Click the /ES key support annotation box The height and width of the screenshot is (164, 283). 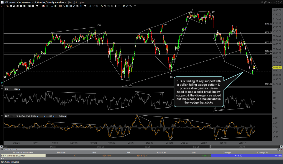pyautogui.click(x=199, y=92)
